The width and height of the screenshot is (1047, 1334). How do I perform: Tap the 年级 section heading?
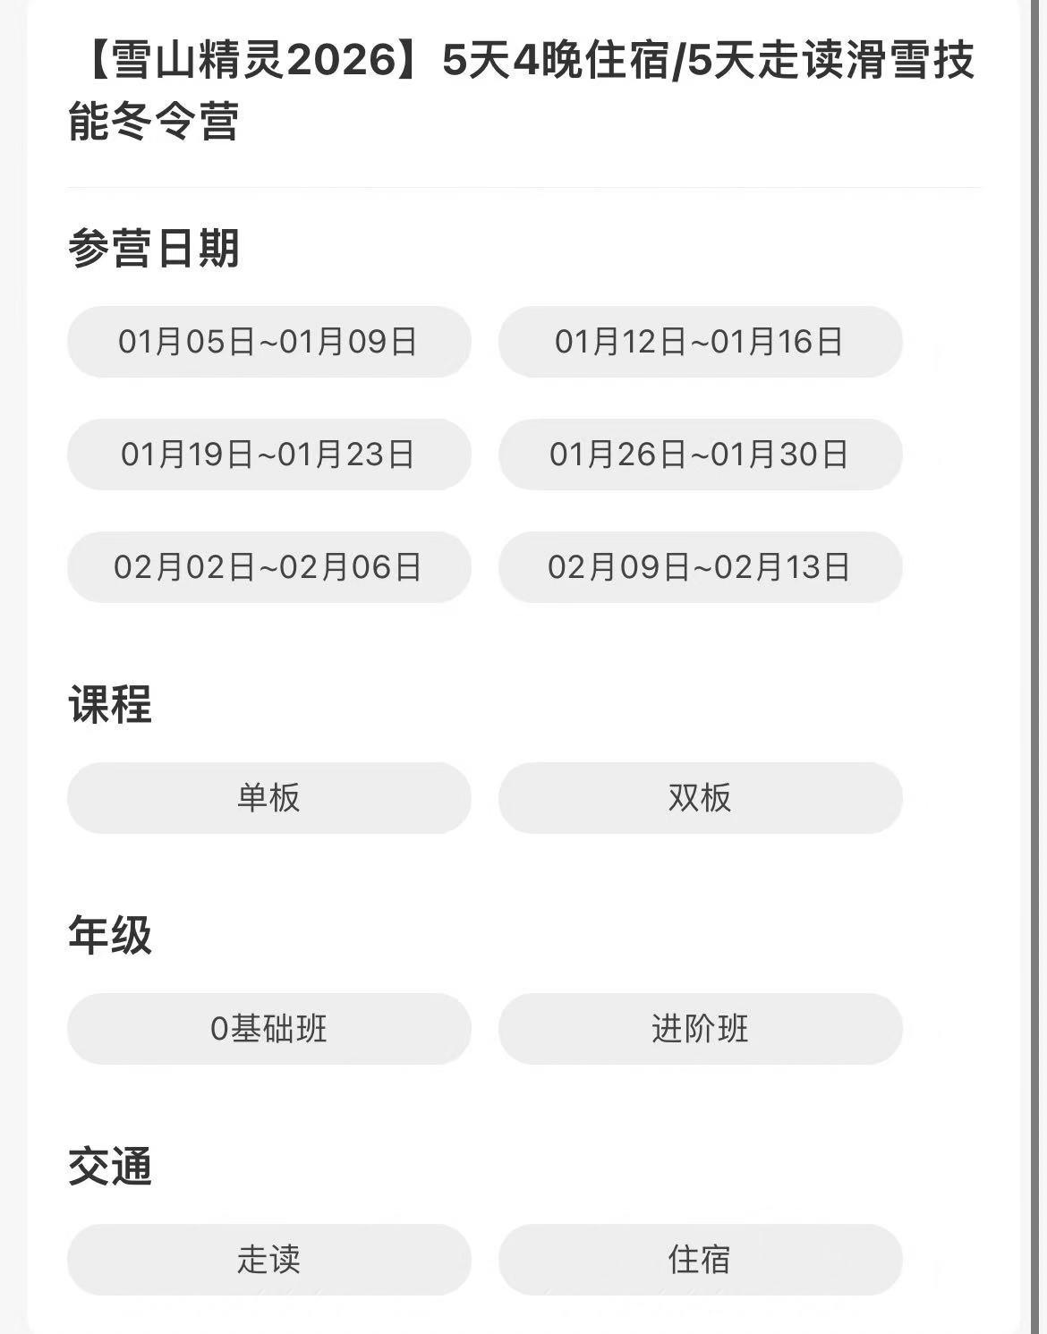[x=110, y=935]
